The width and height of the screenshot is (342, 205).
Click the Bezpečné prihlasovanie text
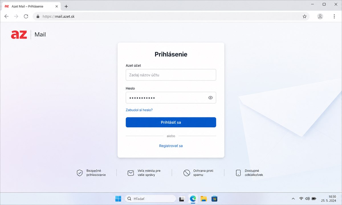pos(96,173)
